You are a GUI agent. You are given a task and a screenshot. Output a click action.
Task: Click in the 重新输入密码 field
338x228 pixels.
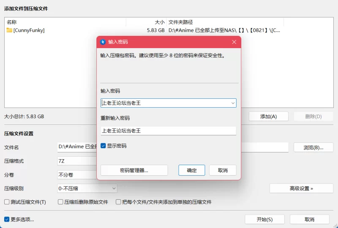[x=168, y=130]
